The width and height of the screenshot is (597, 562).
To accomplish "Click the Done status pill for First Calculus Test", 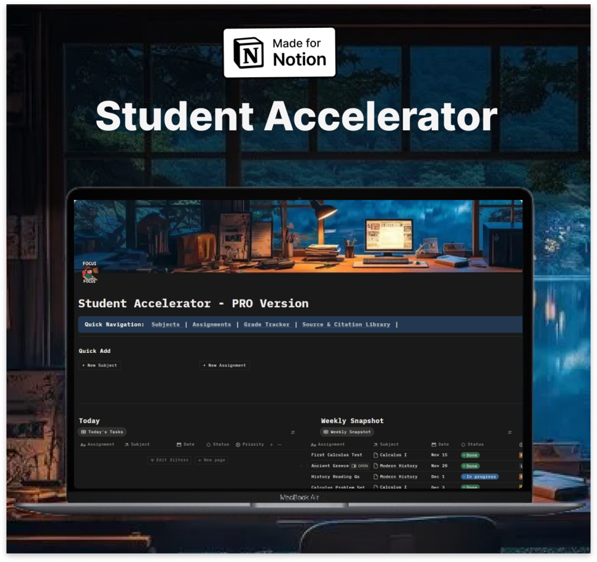I will [x=470, y=454].
